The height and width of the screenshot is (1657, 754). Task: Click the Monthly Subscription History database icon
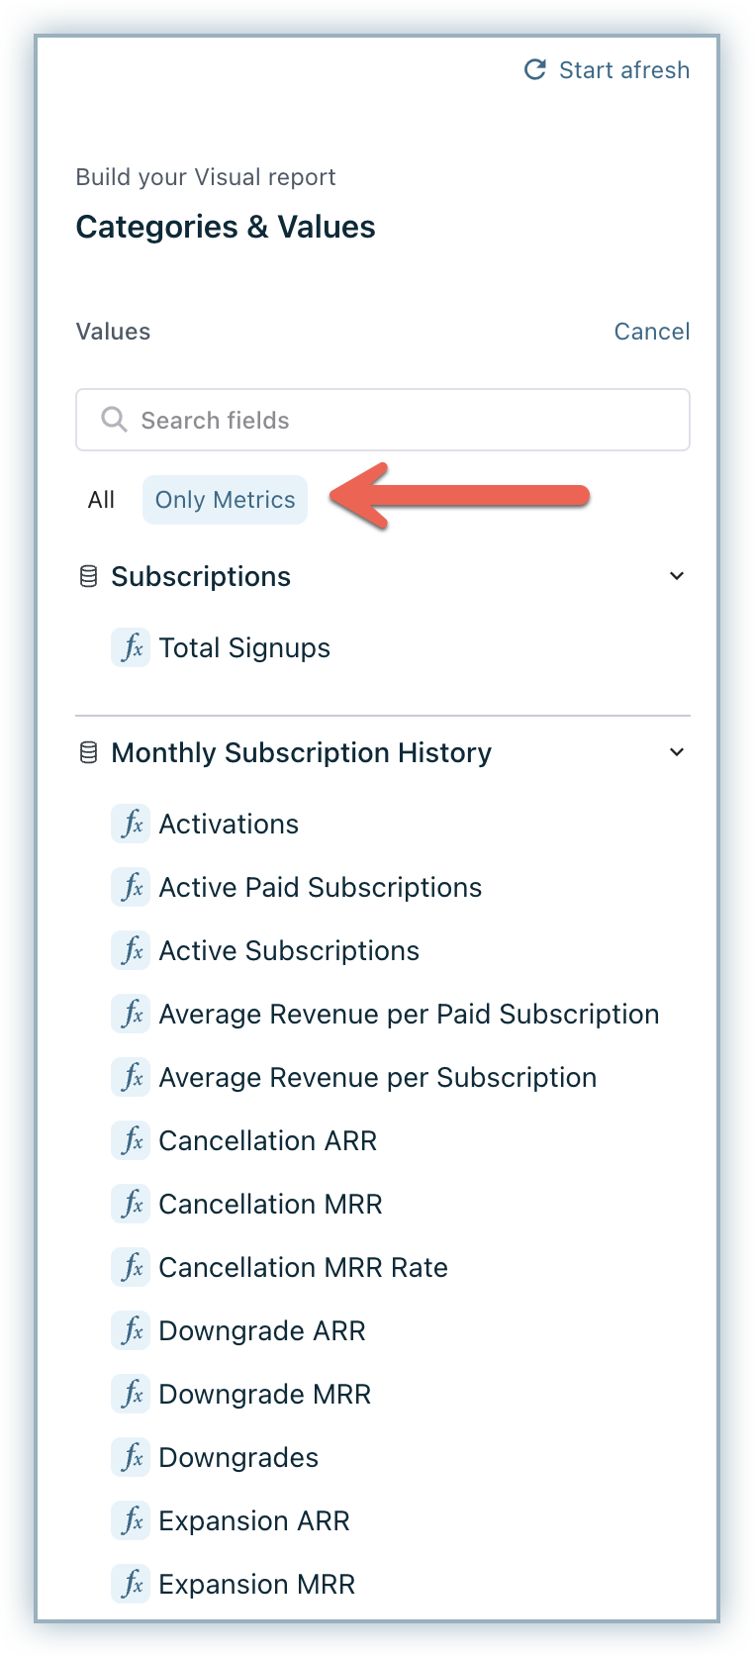[88, 752]
